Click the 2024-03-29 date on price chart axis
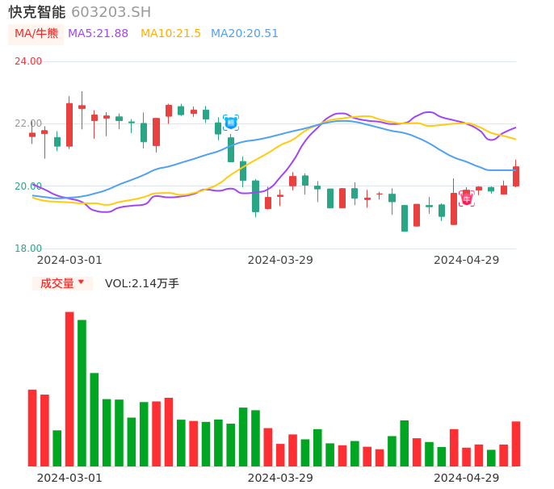 click(x=280, y=260)
